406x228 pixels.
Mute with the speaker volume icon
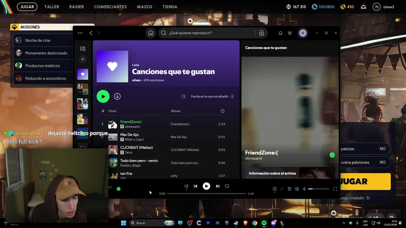point(304,189)
